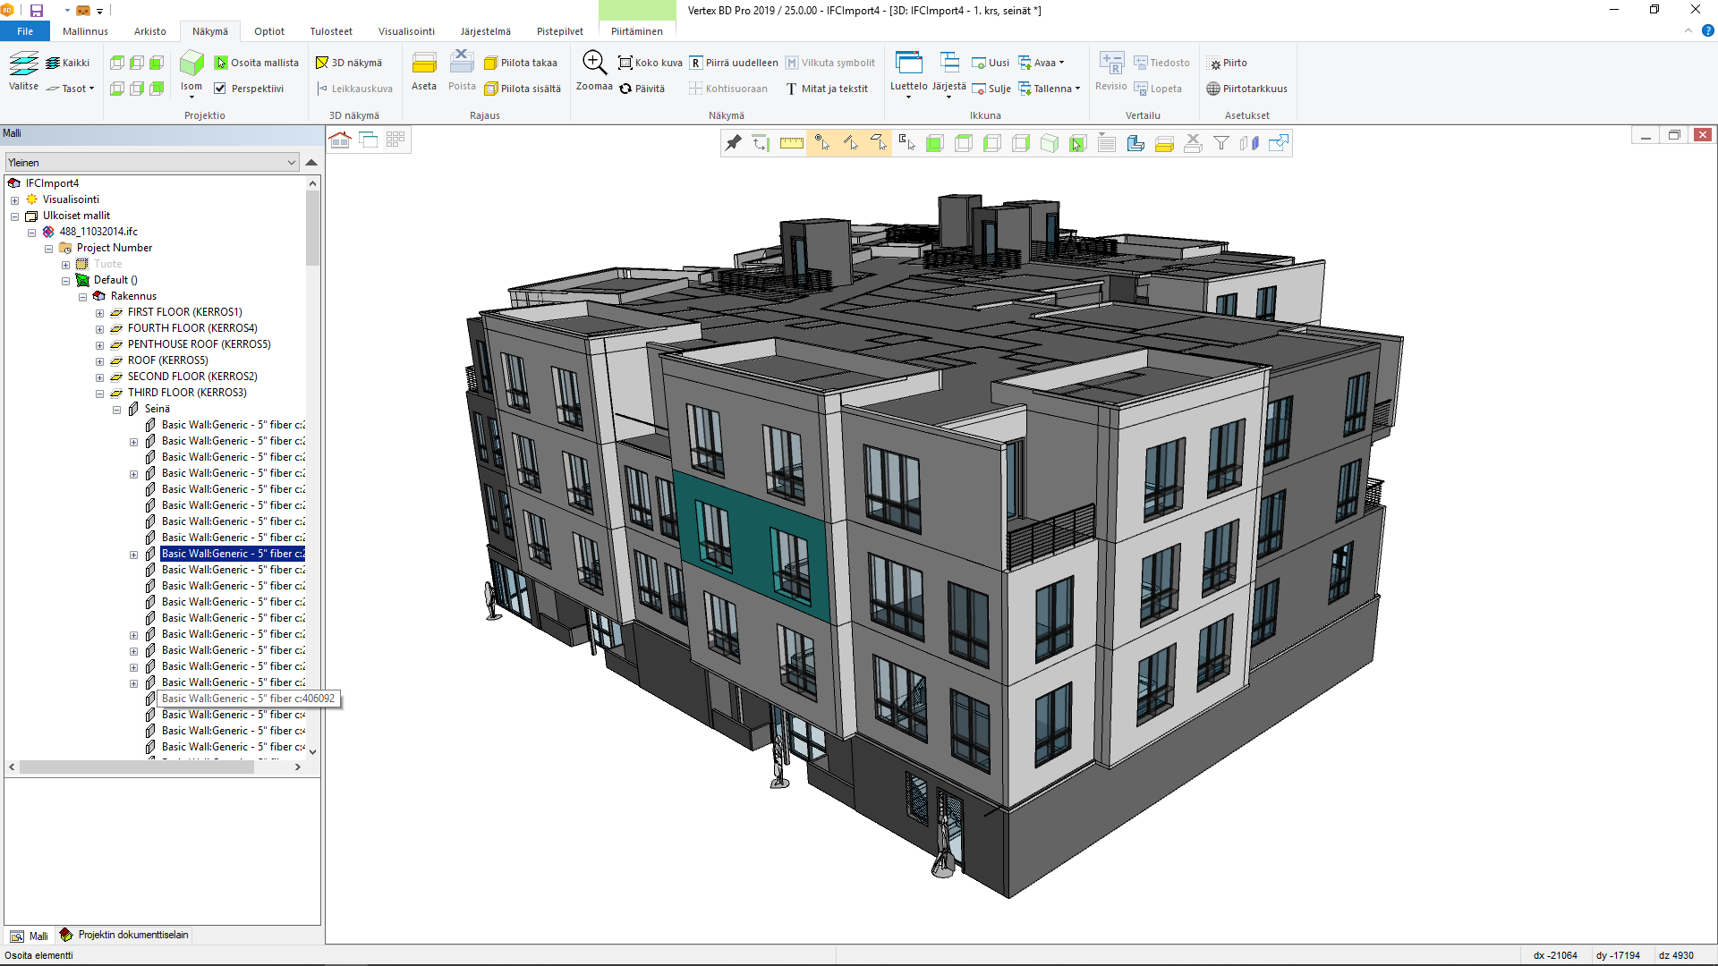Screen dimensions: 1718x966
Task: Select the left side projection cube icon
Action: [x=137, y=63]
